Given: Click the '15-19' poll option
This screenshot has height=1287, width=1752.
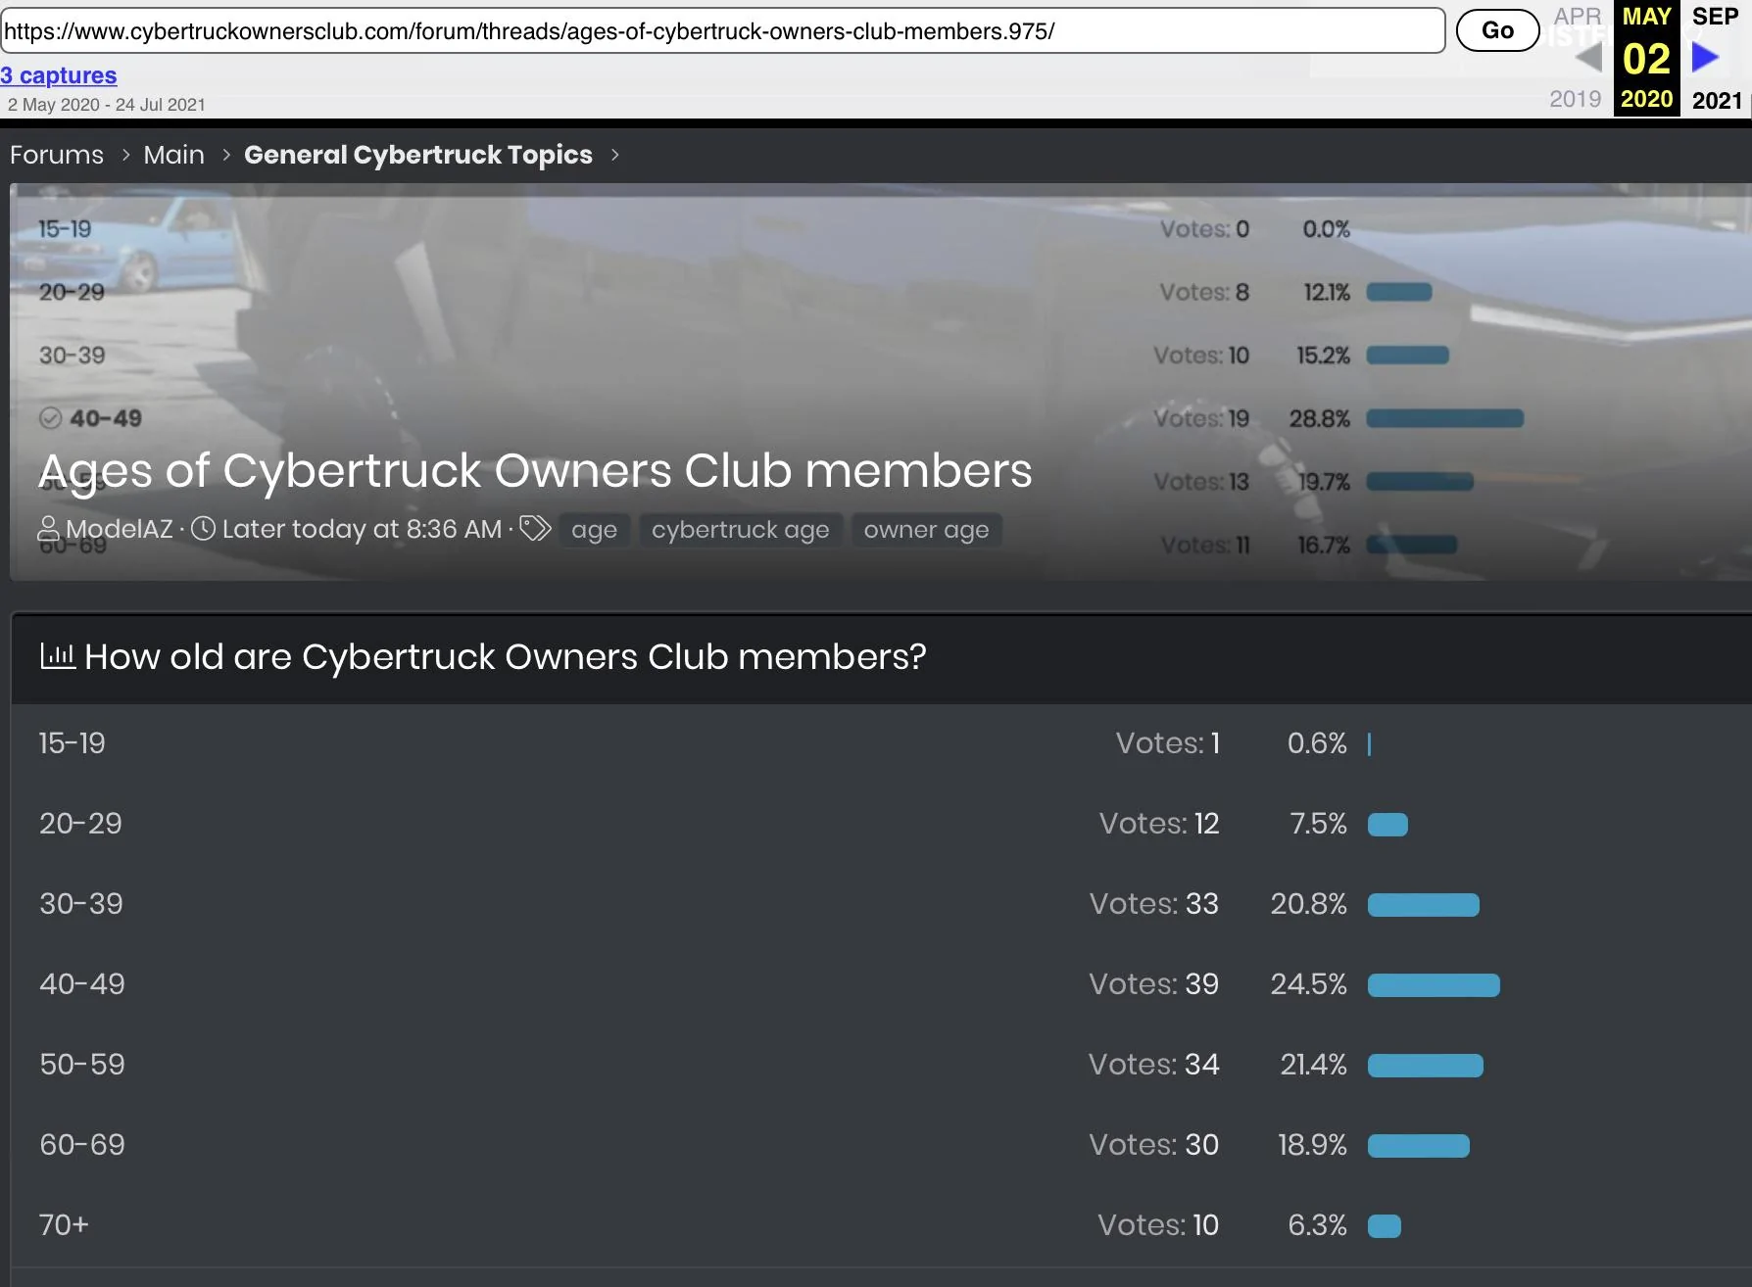Looking at the screenshot, I should (x=72, y=743).
